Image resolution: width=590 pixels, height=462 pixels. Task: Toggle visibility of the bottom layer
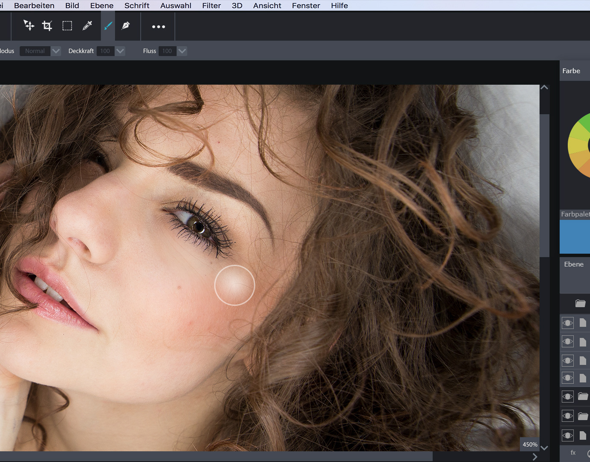pyautogui.click(x=567, y=435)
